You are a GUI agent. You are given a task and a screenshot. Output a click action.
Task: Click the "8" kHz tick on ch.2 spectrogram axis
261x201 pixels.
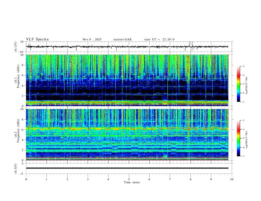click(x=23, y=120)
